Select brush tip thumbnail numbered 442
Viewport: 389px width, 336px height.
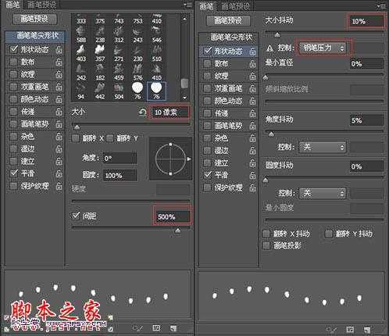click(x=100, y=91)
